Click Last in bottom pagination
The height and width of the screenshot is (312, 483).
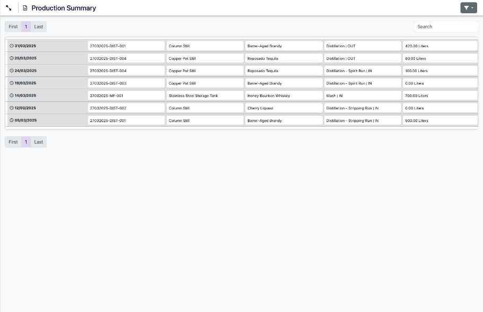[x=39, y=142]
